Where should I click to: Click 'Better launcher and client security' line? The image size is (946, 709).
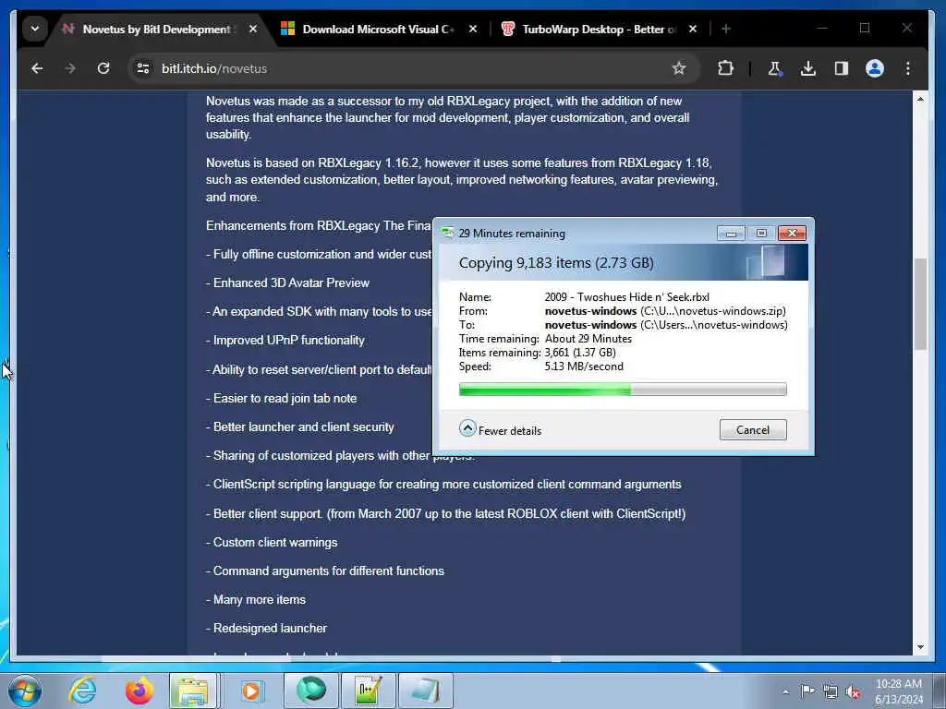(300, 427)
